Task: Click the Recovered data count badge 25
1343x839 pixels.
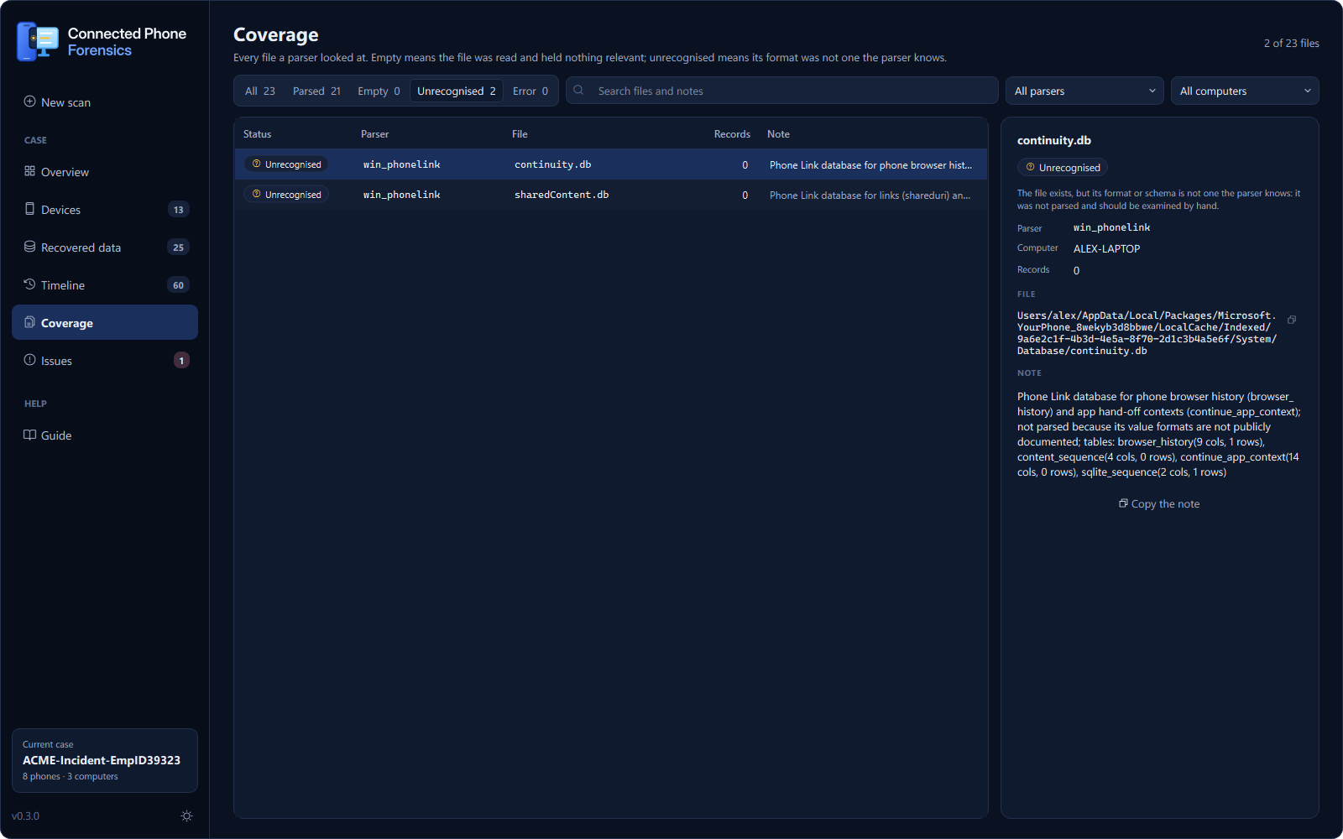Action: [x=178, y=248]
